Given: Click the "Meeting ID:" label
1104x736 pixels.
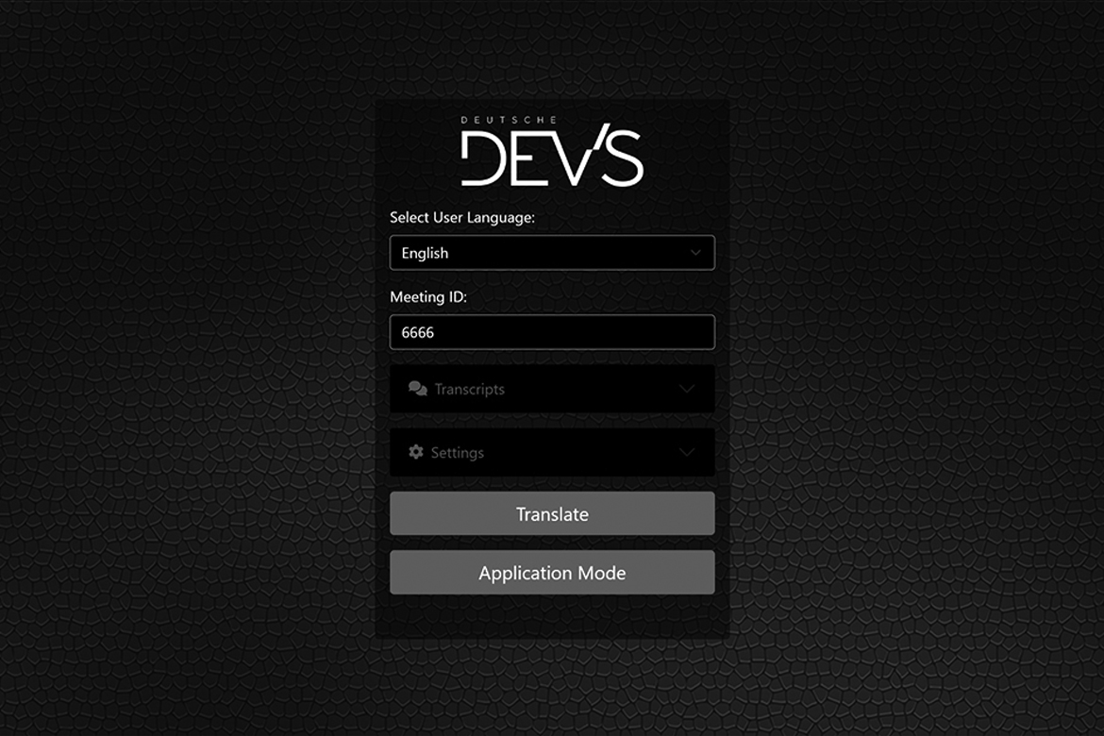Looking at the screenshot, I should click(x=428, y=296).
